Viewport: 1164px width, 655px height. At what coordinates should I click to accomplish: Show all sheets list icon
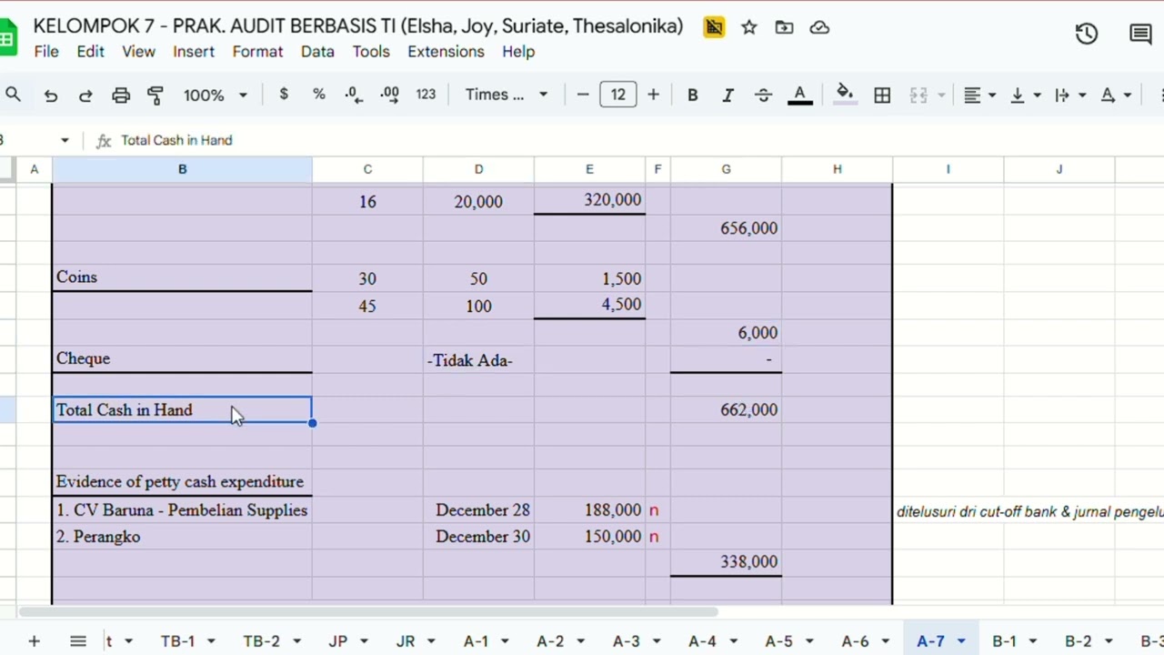pyautogui.click(x=78, y=641)
